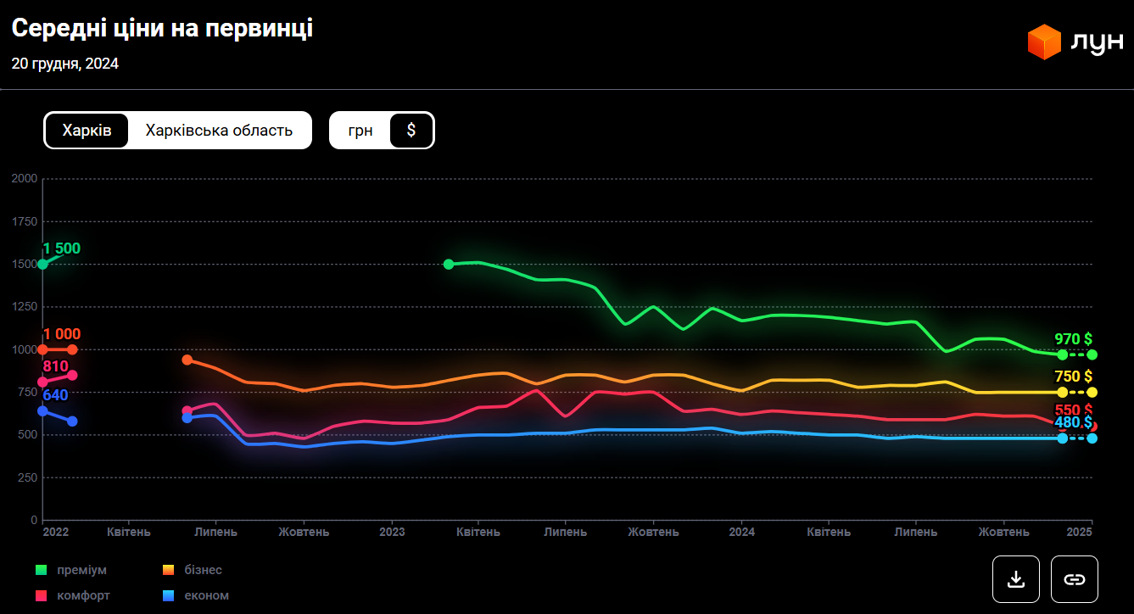Select the Харків city toggle

pos(87,131)
